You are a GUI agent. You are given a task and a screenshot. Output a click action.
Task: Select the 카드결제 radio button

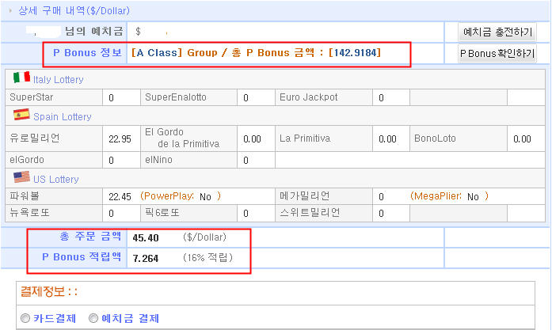25,318
